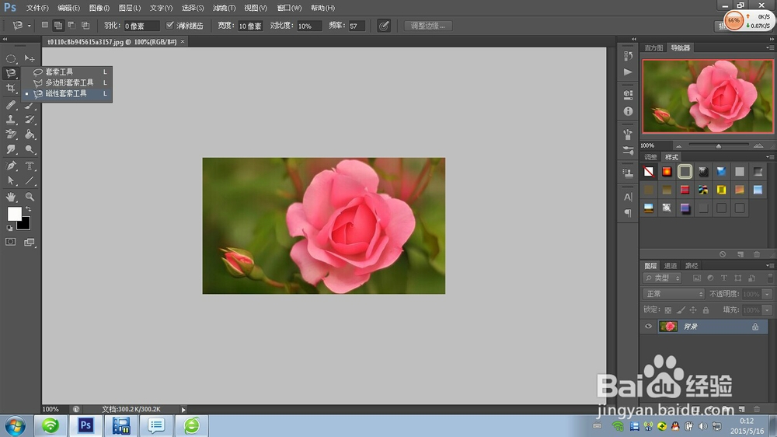The width and height of the screenshot is (777, 437).
Task: Delete layer using the Layers panel trash icon
Action: point(756,409)
